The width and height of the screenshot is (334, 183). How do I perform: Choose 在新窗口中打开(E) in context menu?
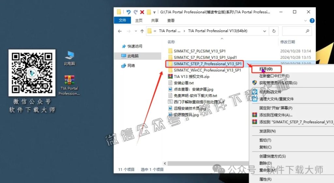(x=274, y=76)
